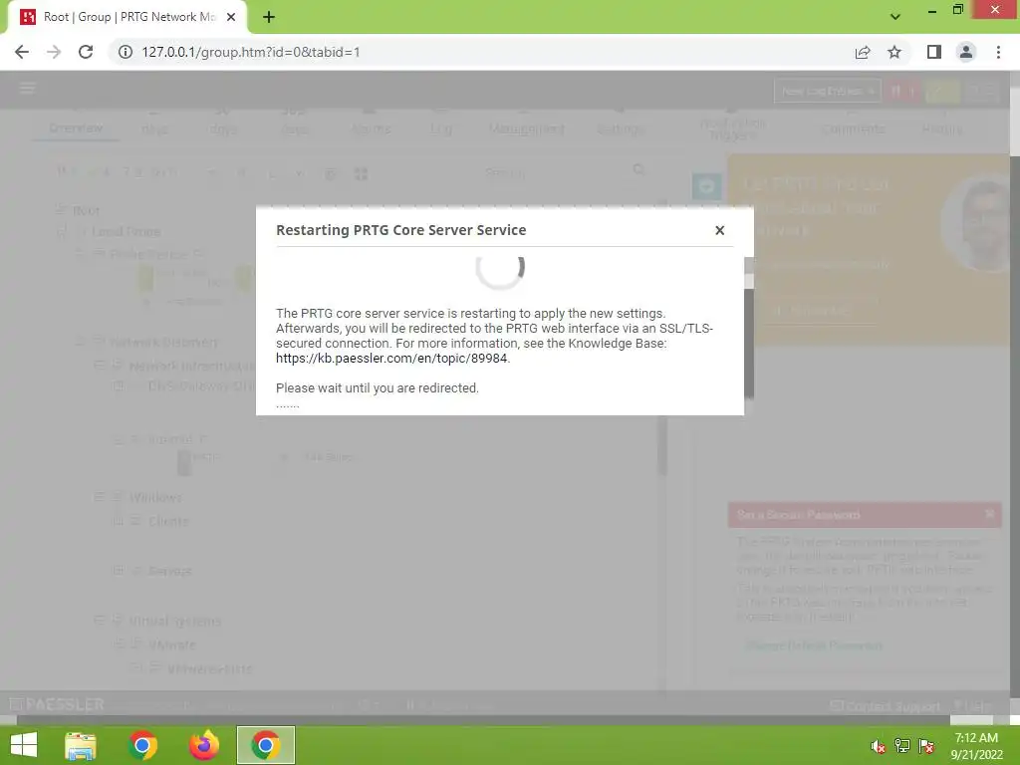Click the Help link in the footer
Screen dimensions: 1020x765
973,706
